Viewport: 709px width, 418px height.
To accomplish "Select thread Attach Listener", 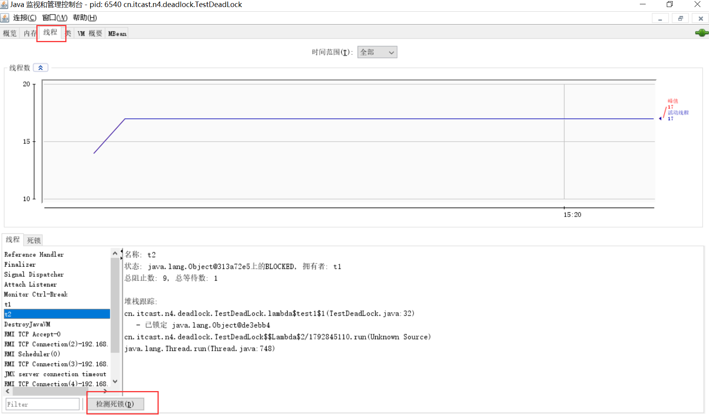I will pos(57,285).
